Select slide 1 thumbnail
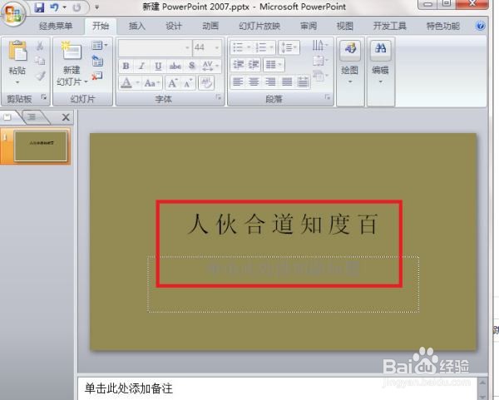499x400 pixels. coord(41,146)
